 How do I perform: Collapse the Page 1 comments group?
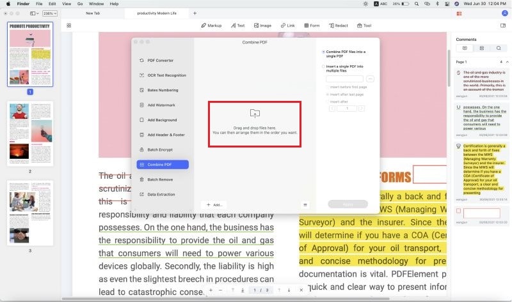[507, 62]
